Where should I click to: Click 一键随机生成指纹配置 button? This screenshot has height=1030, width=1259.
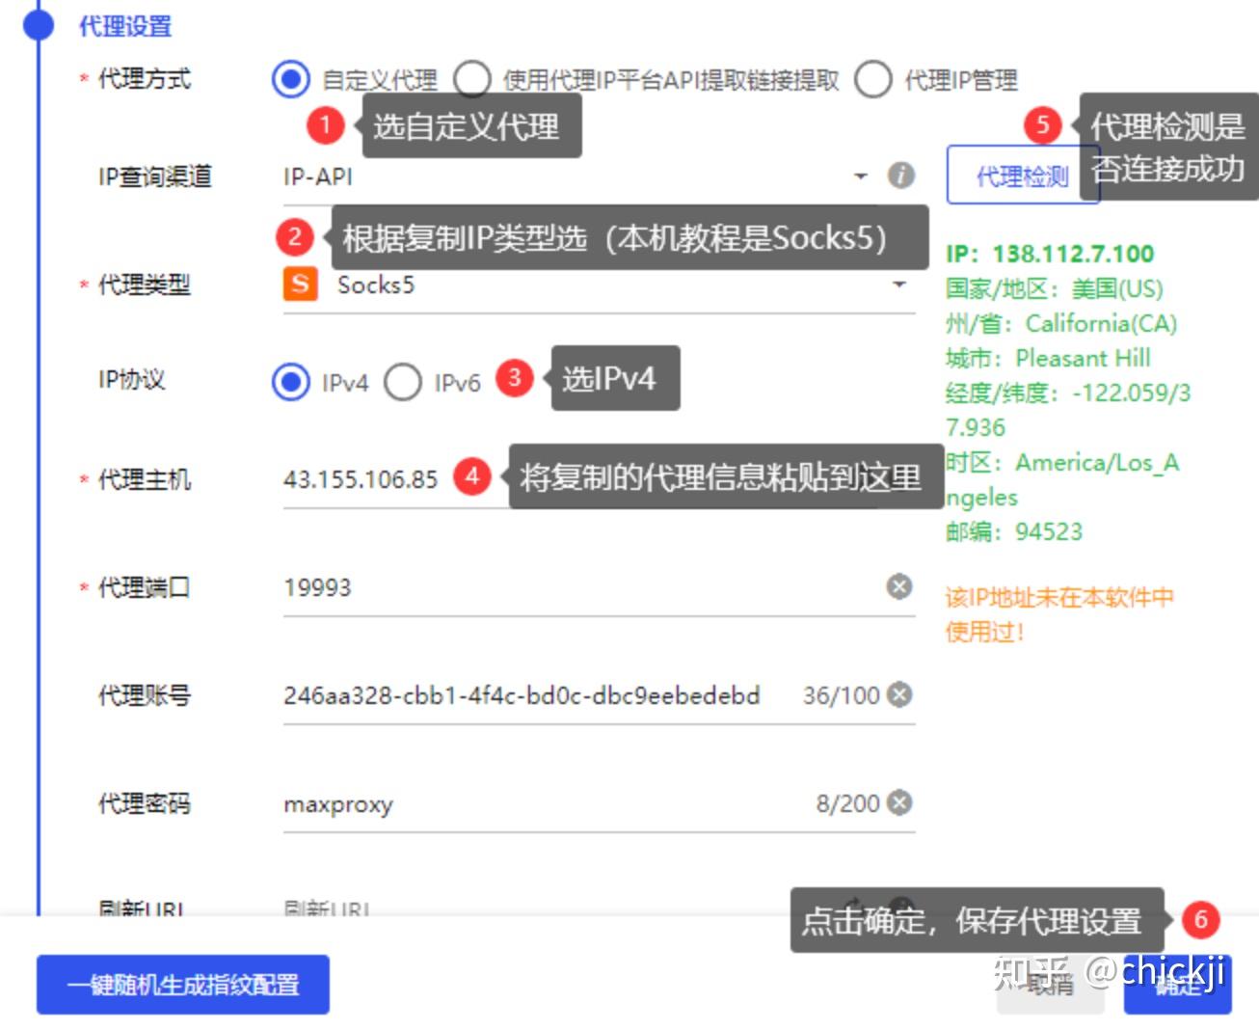coord(182,985)
